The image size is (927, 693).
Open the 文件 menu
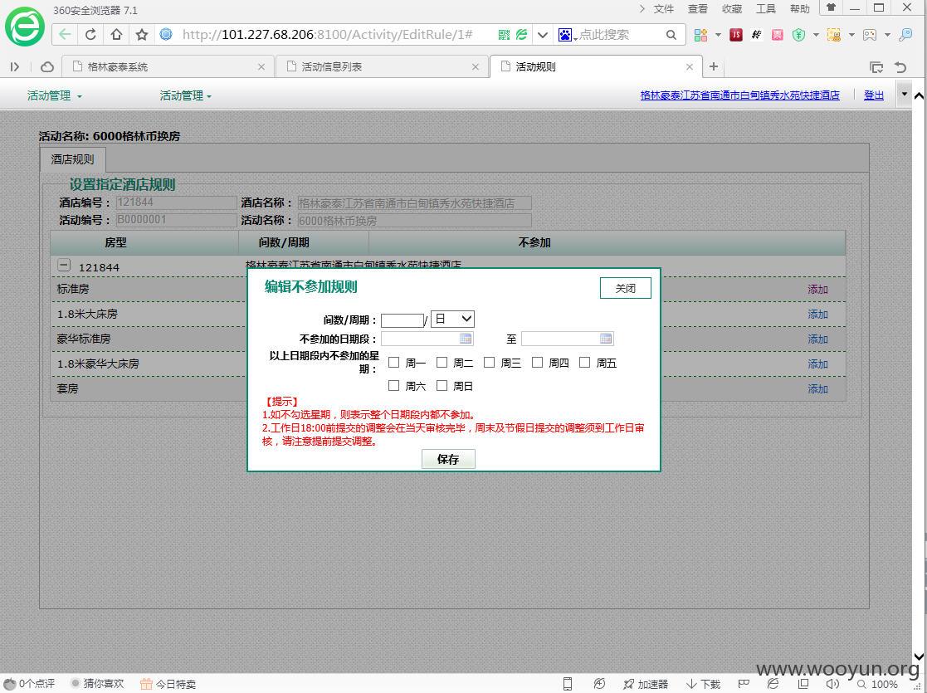pyautogui.click(x=664, y=9)
